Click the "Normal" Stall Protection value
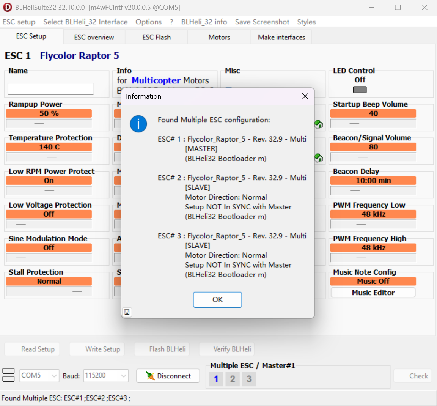This screenshot has height=406, width=437. pyautogui.click(x=49, y=282)
